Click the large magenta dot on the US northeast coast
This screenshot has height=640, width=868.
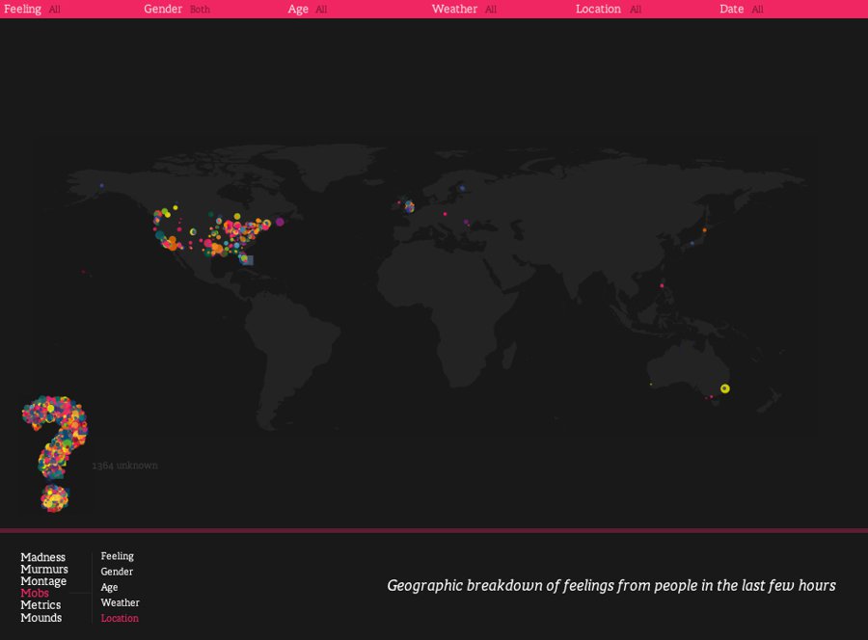click(280, 222)
